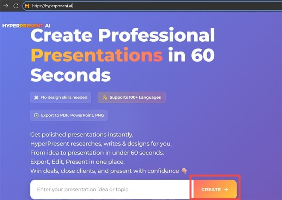The width and height of the screenshot is (282, 200).
Task: Click the Supports 100+ Languages badge
Action: click(131, 98)
